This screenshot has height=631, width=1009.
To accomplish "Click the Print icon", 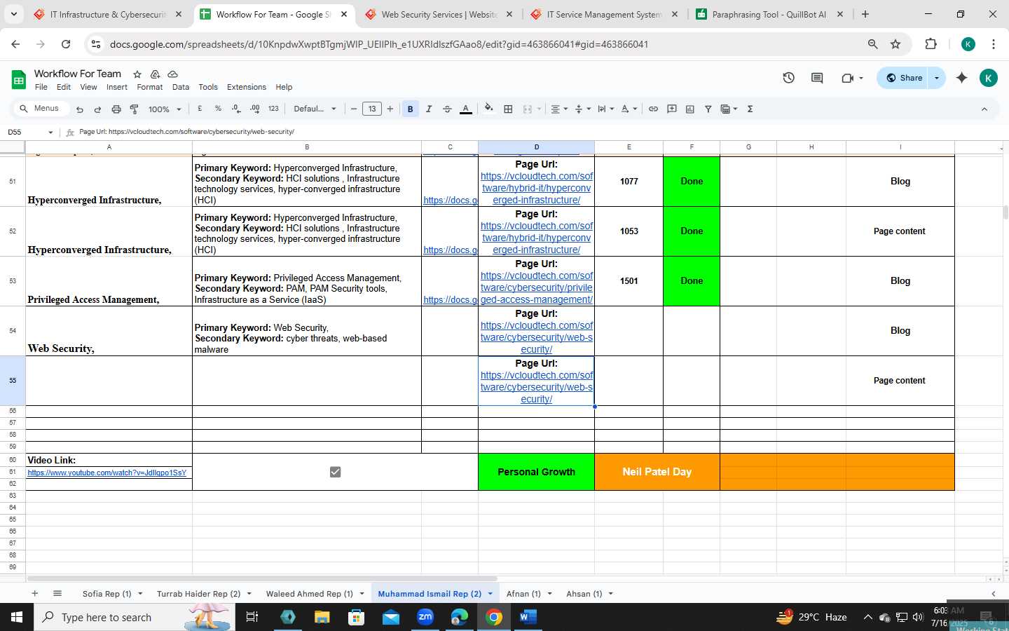I will (x=116, y=109).
